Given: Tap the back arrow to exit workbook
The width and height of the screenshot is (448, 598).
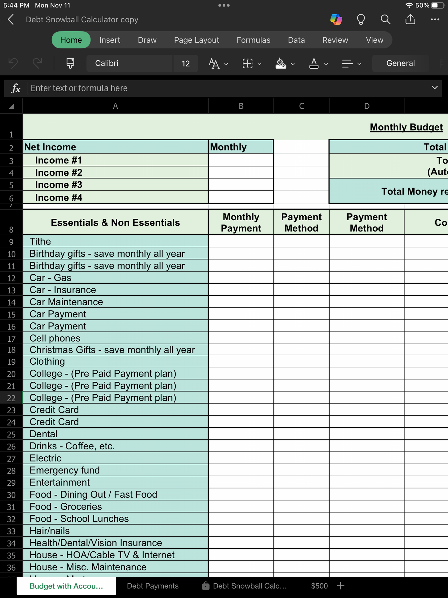Looking at the screenshot, I should (x=11, y=20).
